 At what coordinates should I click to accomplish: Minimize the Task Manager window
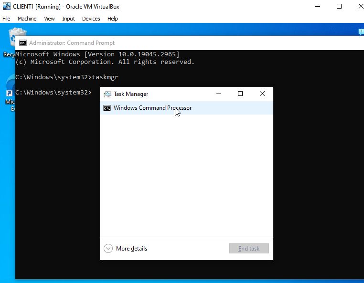(x=219, y=94)
